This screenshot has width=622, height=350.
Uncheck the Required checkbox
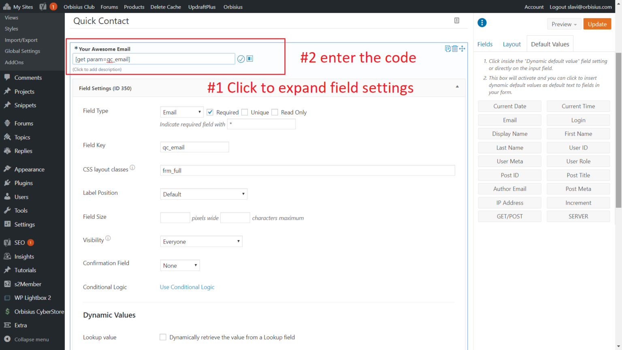(210, 112)
